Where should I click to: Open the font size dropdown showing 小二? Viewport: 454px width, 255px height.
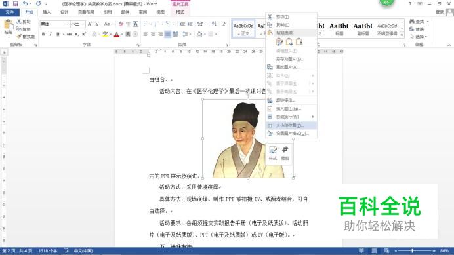pos(83,24)
